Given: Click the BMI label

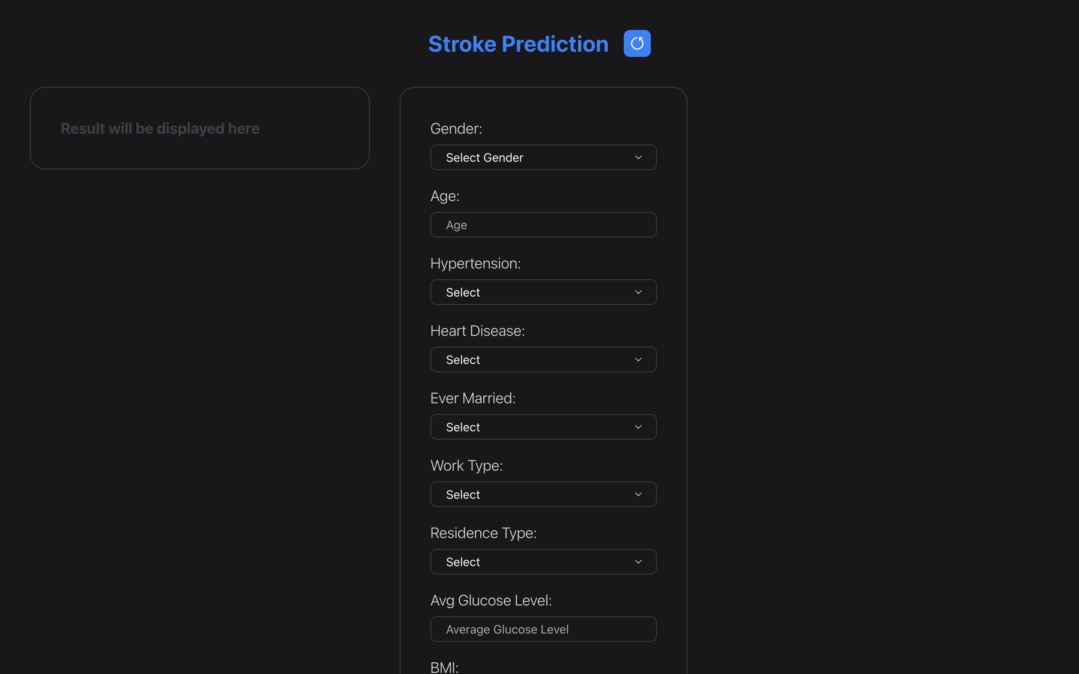Looking at the screenshot, I should pyautogui.click(x=444, y=667).
